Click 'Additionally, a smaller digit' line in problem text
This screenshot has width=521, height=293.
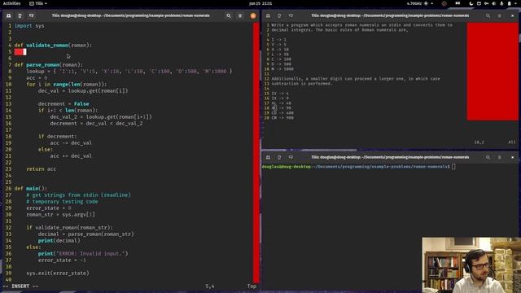(356, 79)
